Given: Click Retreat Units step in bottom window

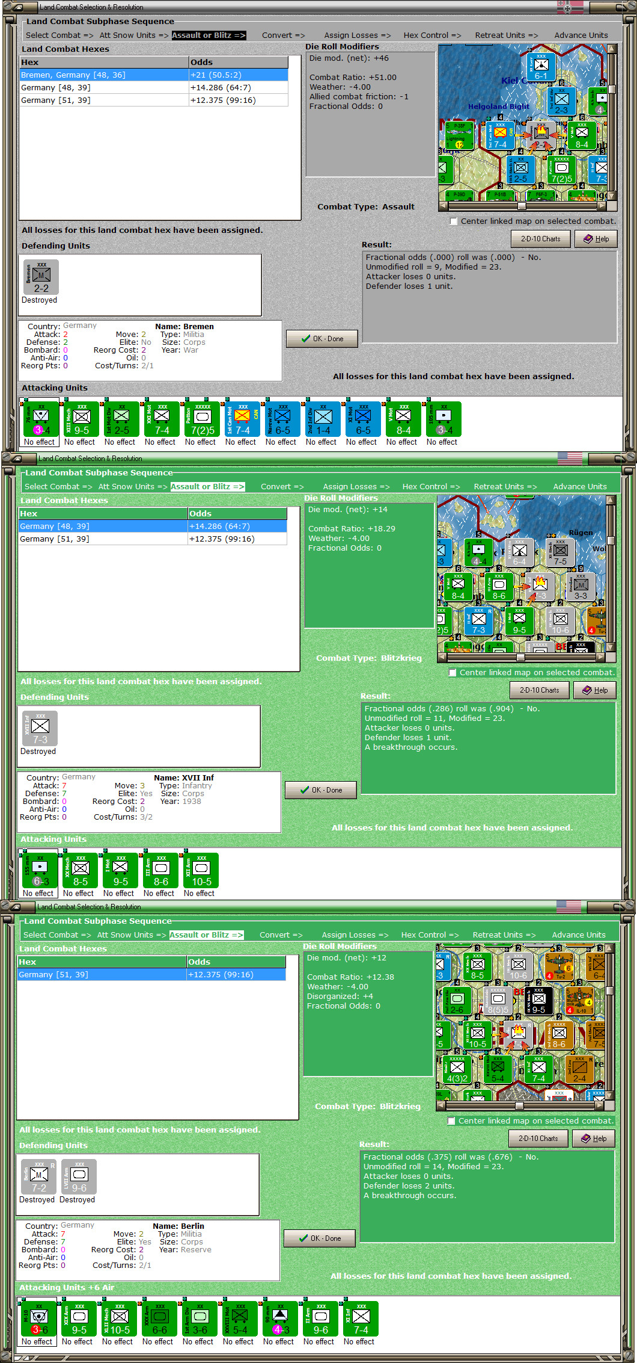Looking at the screenshot, I should [x=504, y=935].
